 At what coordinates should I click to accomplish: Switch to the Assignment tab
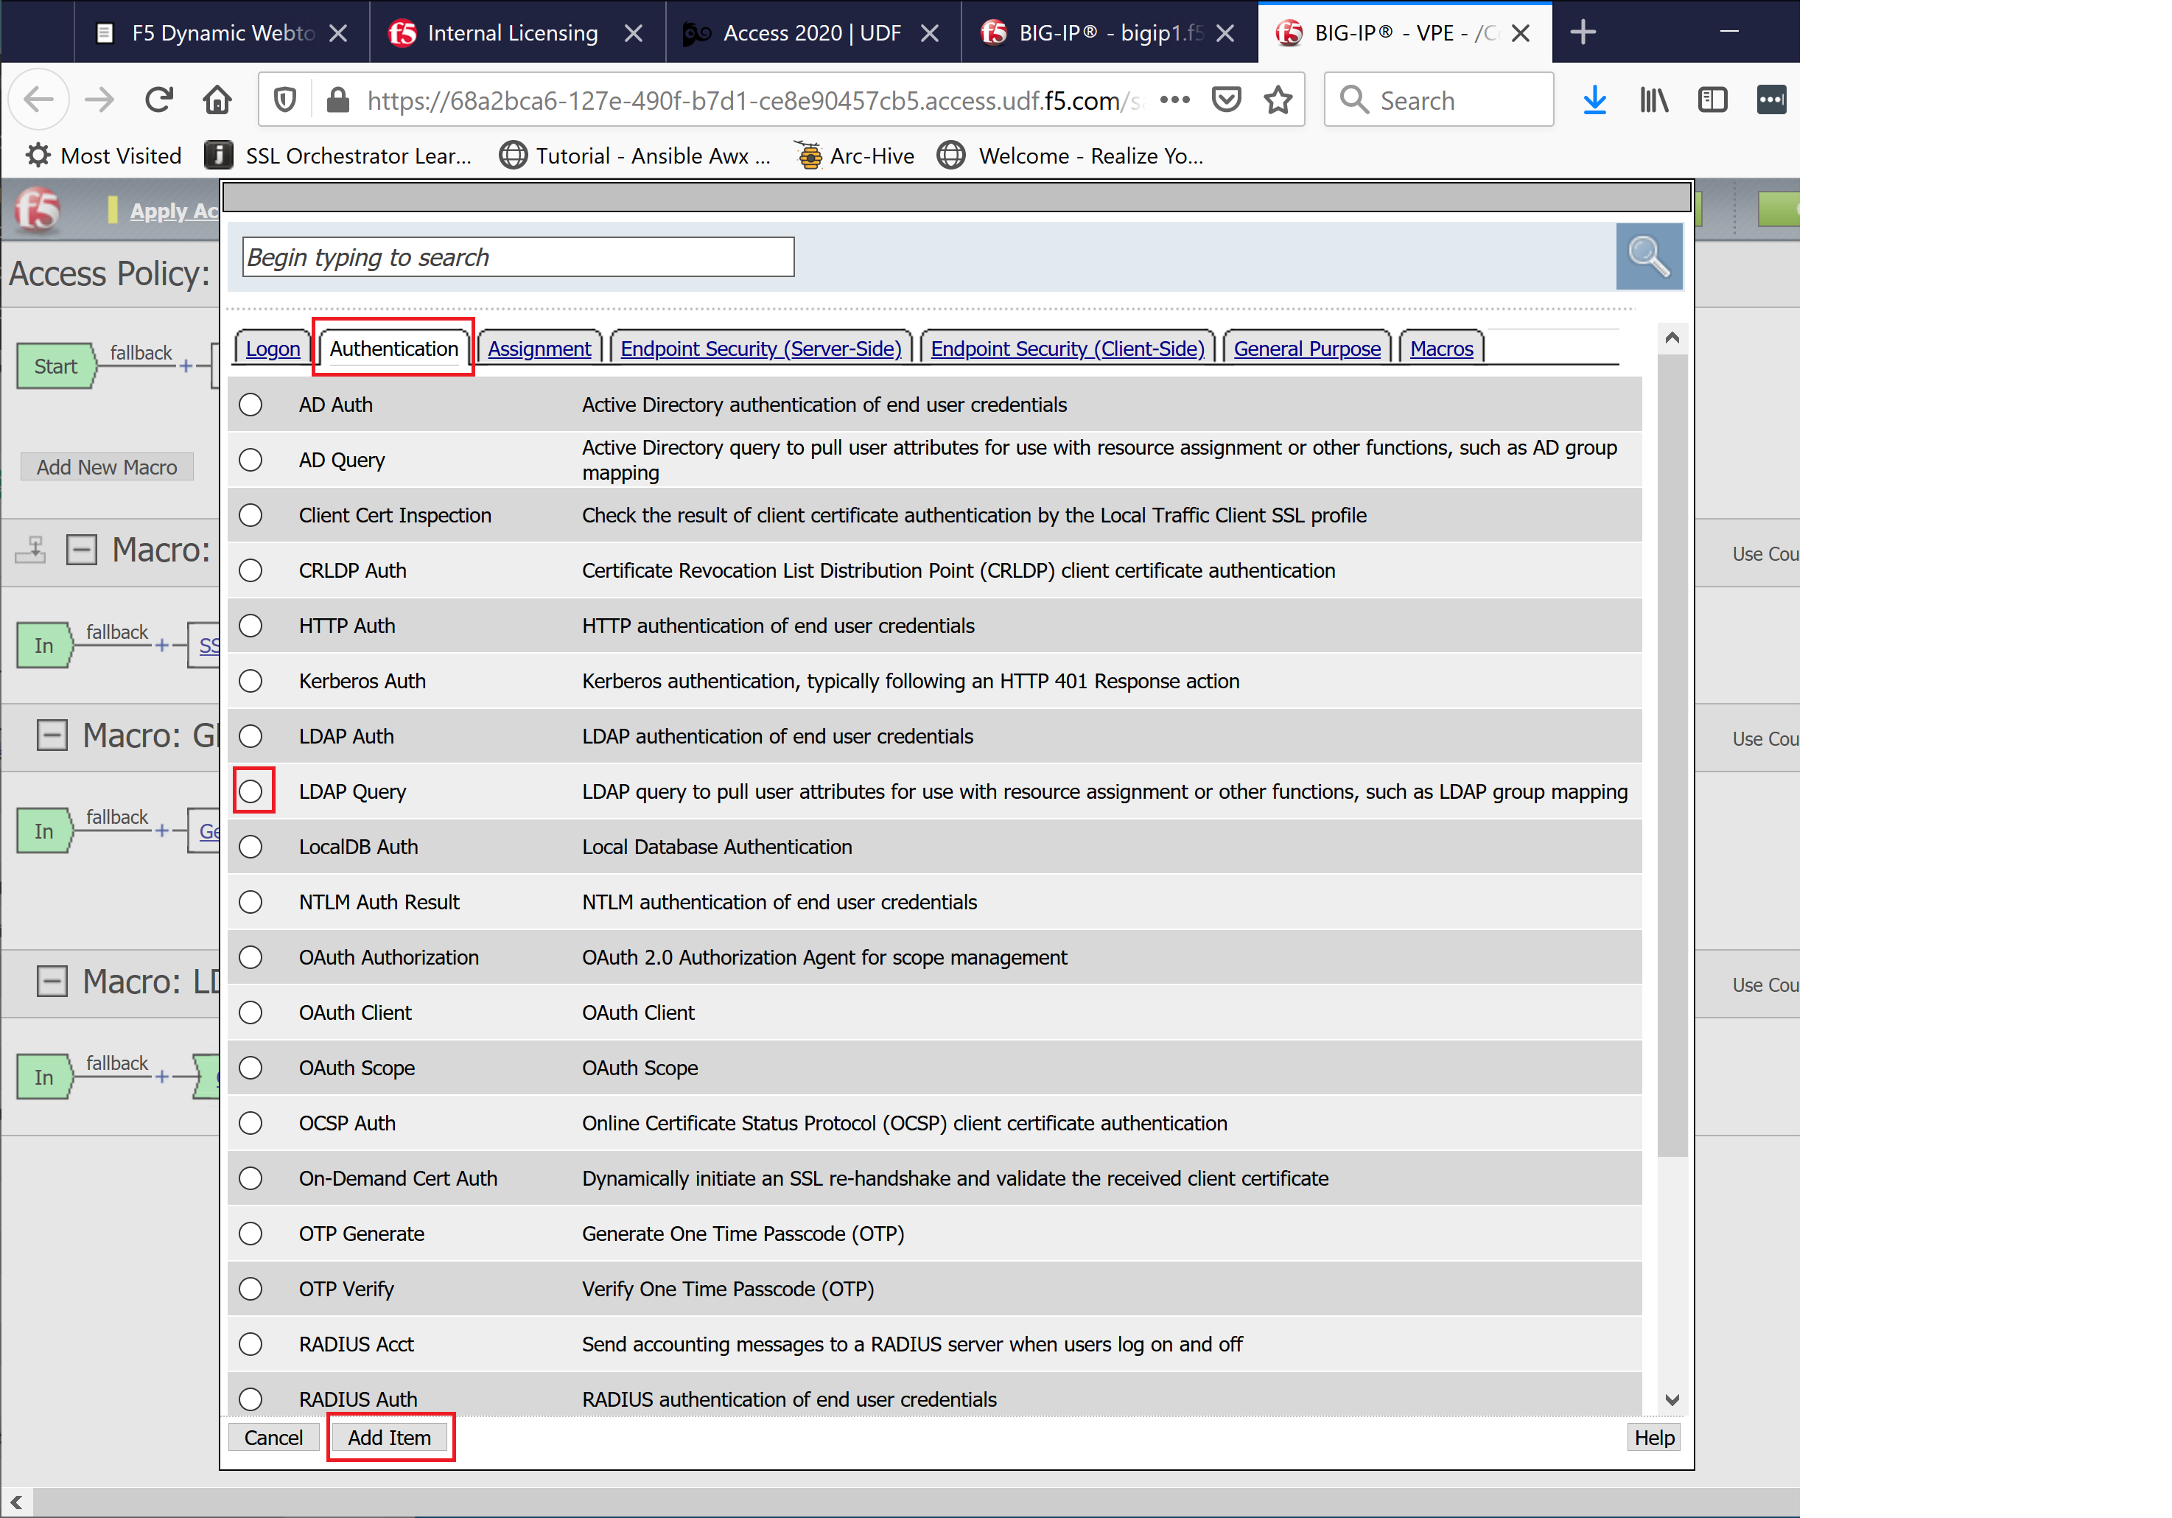tap(539, 349)
